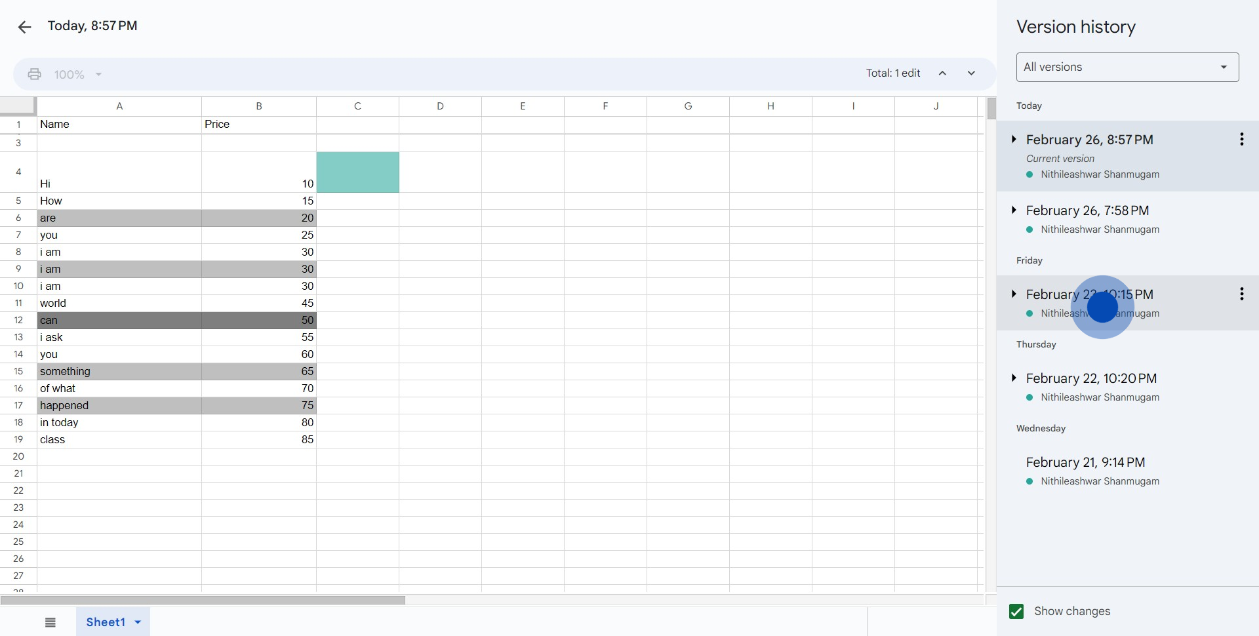This screenshot has width=1259, height=636.
Task: Select the February 21, 9:14 PM version
Action: 1085,462
